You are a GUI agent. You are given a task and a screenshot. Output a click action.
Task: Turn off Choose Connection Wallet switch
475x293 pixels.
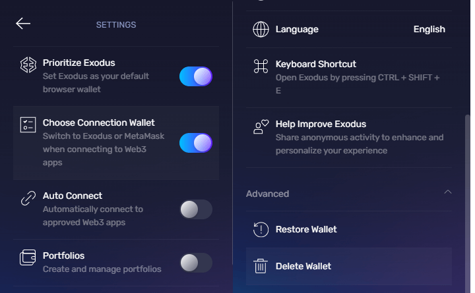196,142
